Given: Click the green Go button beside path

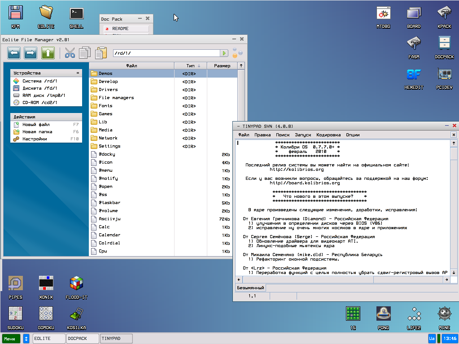Looking at the screenshot, I should (224, 53).
